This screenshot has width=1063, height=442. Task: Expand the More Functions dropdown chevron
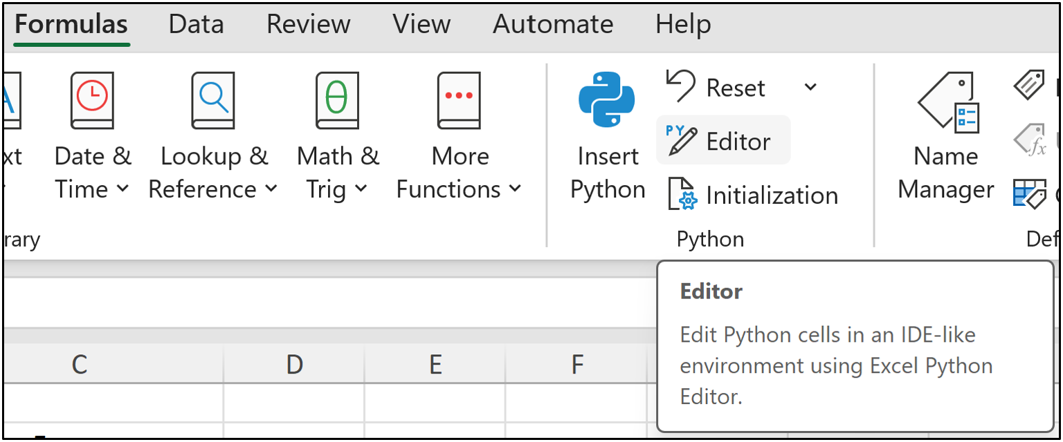coord(514,189)
